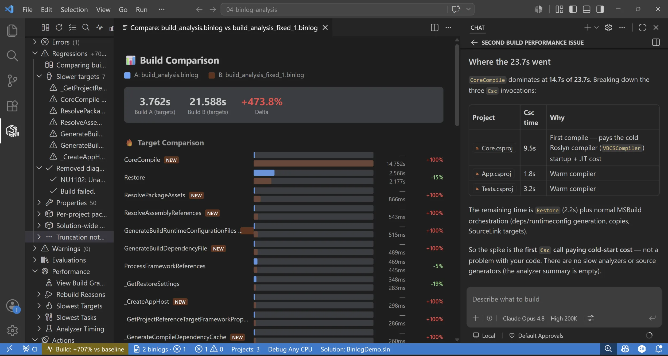Expand the Slowest Targets node
Image resolution: width=668 pixels, height=356 pixels.
39,306
